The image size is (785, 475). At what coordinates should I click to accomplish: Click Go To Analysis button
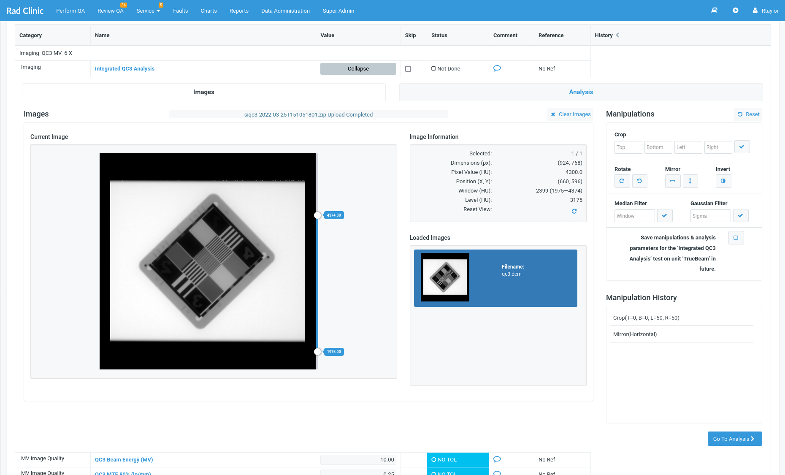[734, 439]
